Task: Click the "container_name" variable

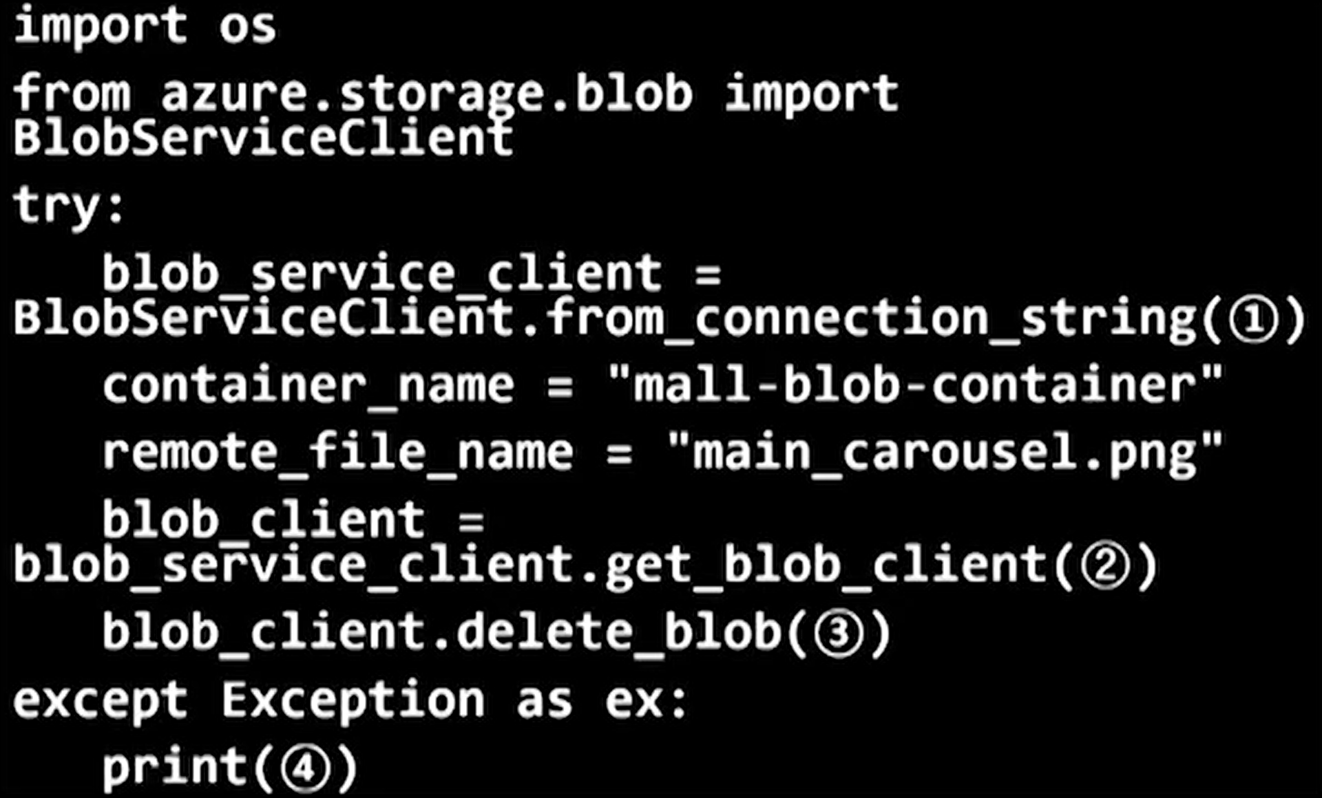Action: tap(308, 385)
